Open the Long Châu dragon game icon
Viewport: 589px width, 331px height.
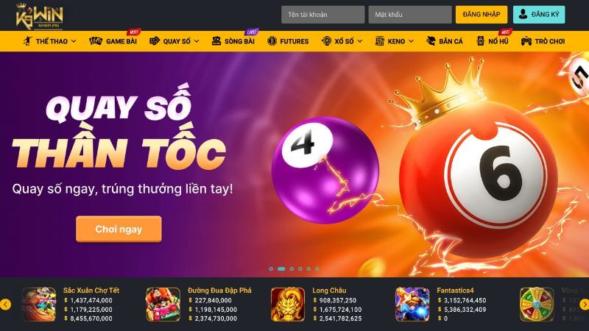(x=288, y=305)
